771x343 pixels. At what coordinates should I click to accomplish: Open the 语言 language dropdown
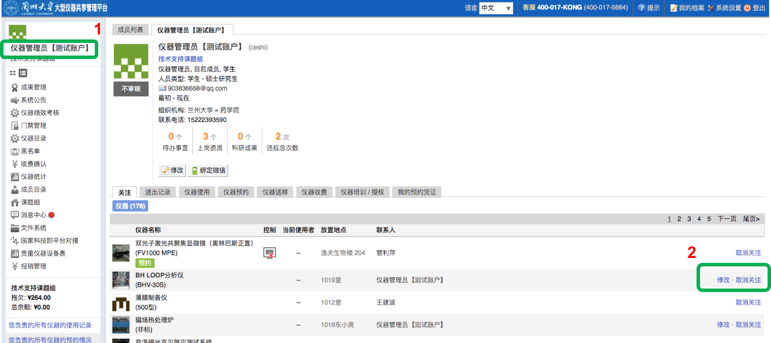pos(496,8)
